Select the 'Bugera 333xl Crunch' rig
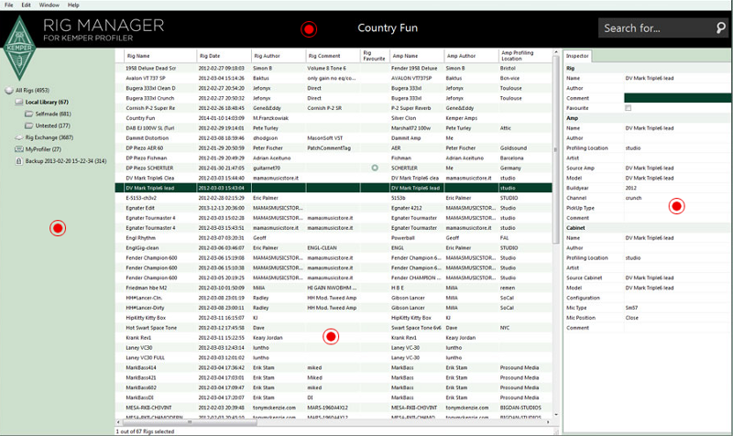 coord(334,98)
